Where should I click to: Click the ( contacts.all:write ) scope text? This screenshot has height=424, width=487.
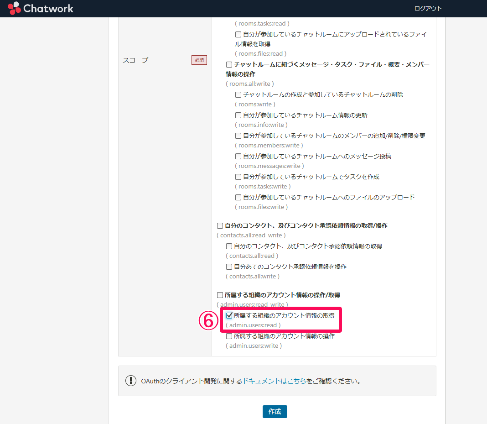click(253, 276)
